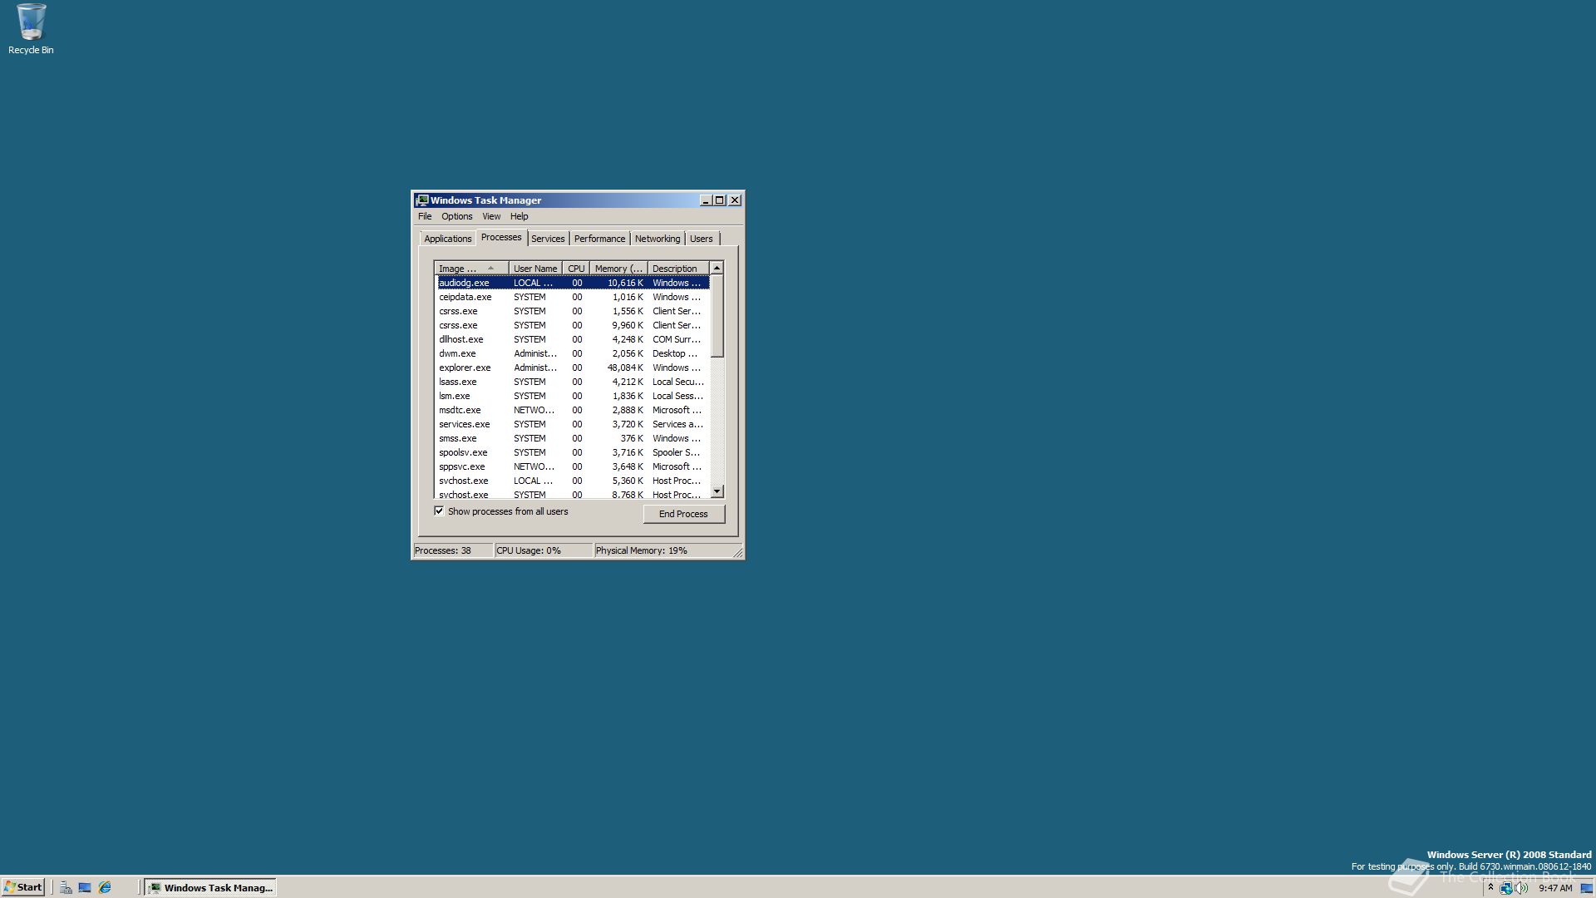Click the 9:47 AM system clock

click(1555, 888)
